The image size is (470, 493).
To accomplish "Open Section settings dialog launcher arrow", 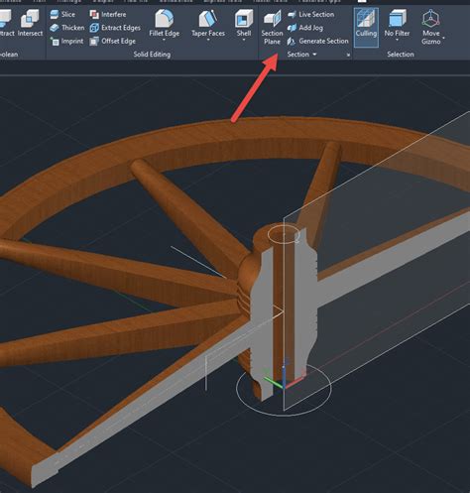I will [348, 55].
